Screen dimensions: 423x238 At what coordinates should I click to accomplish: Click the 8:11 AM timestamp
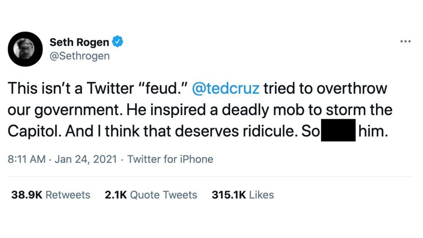(x=26, y=159)
